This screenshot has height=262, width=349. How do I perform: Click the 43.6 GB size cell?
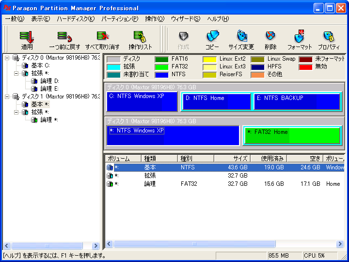coord(238,167)
